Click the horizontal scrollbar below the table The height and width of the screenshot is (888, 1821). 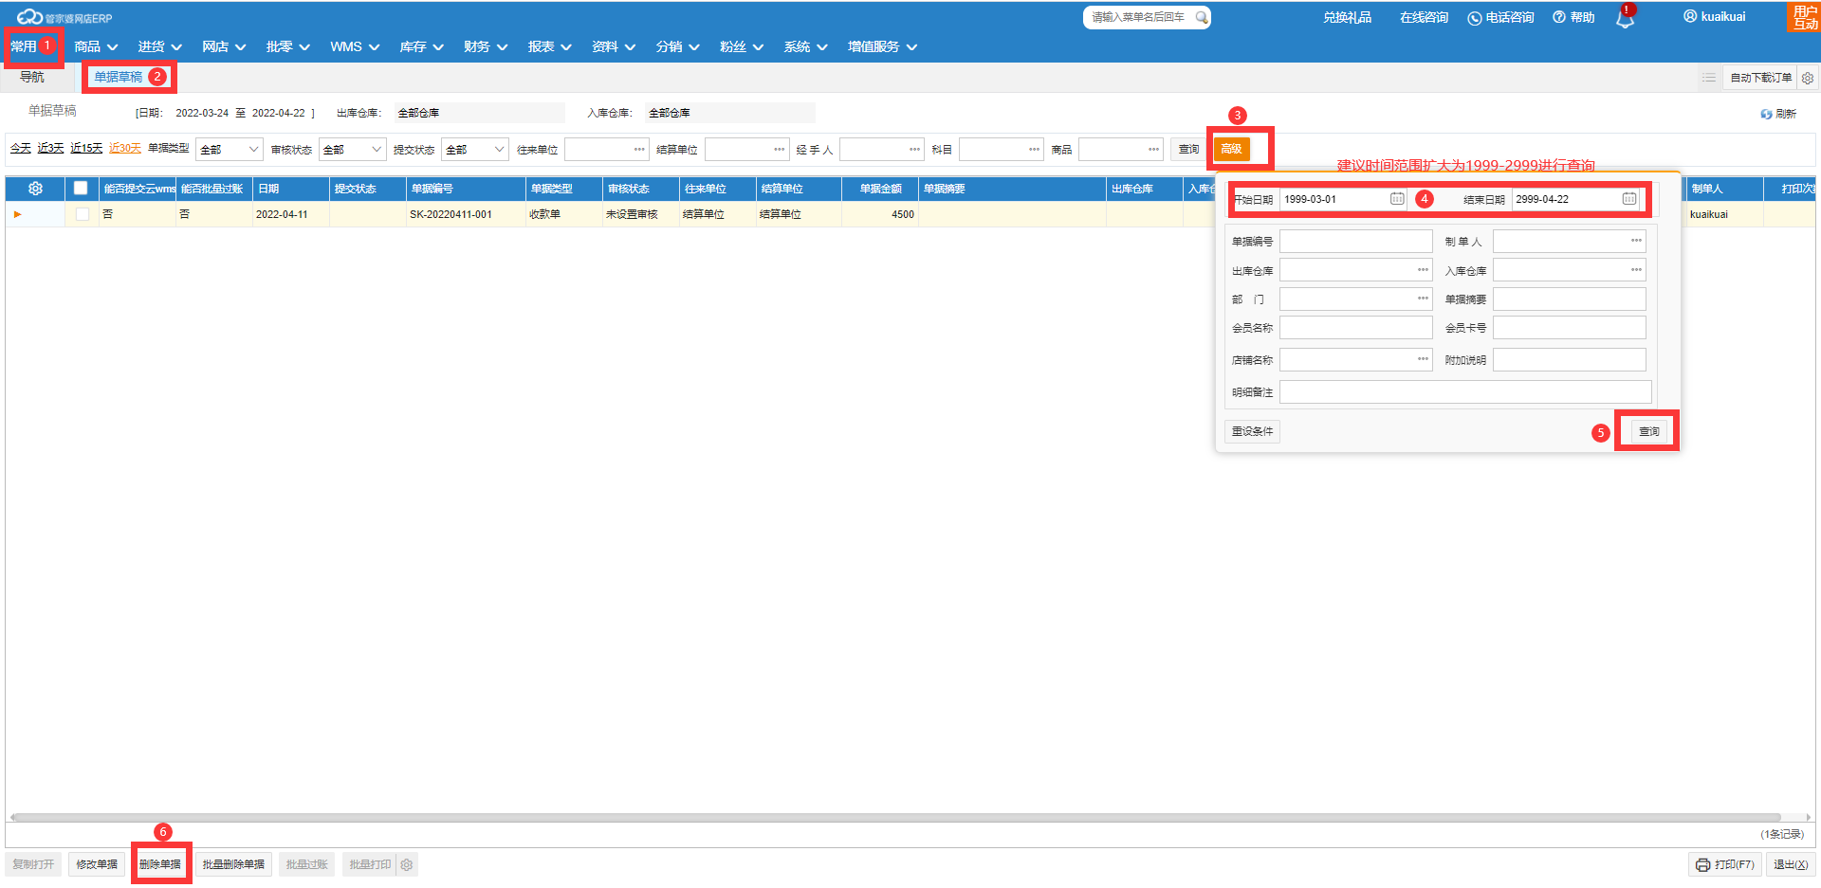pyautogui.click(x=892, y=817)
